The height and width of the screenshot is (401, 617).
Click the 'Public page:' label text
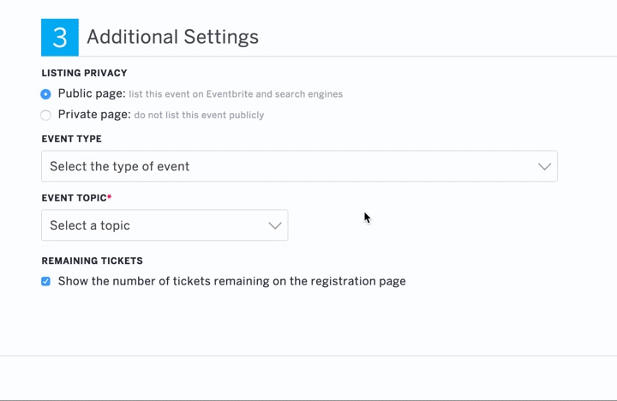[x=92, y=93]
